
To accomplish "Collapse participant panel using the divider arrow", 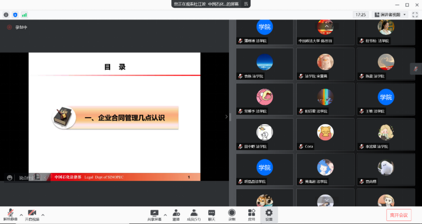I will [x=226, y=117].
